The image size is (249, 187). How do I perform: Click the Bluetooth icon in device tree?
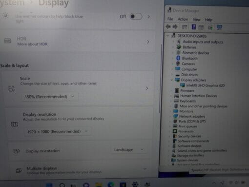pyautogui.click(x=178, y=58)
